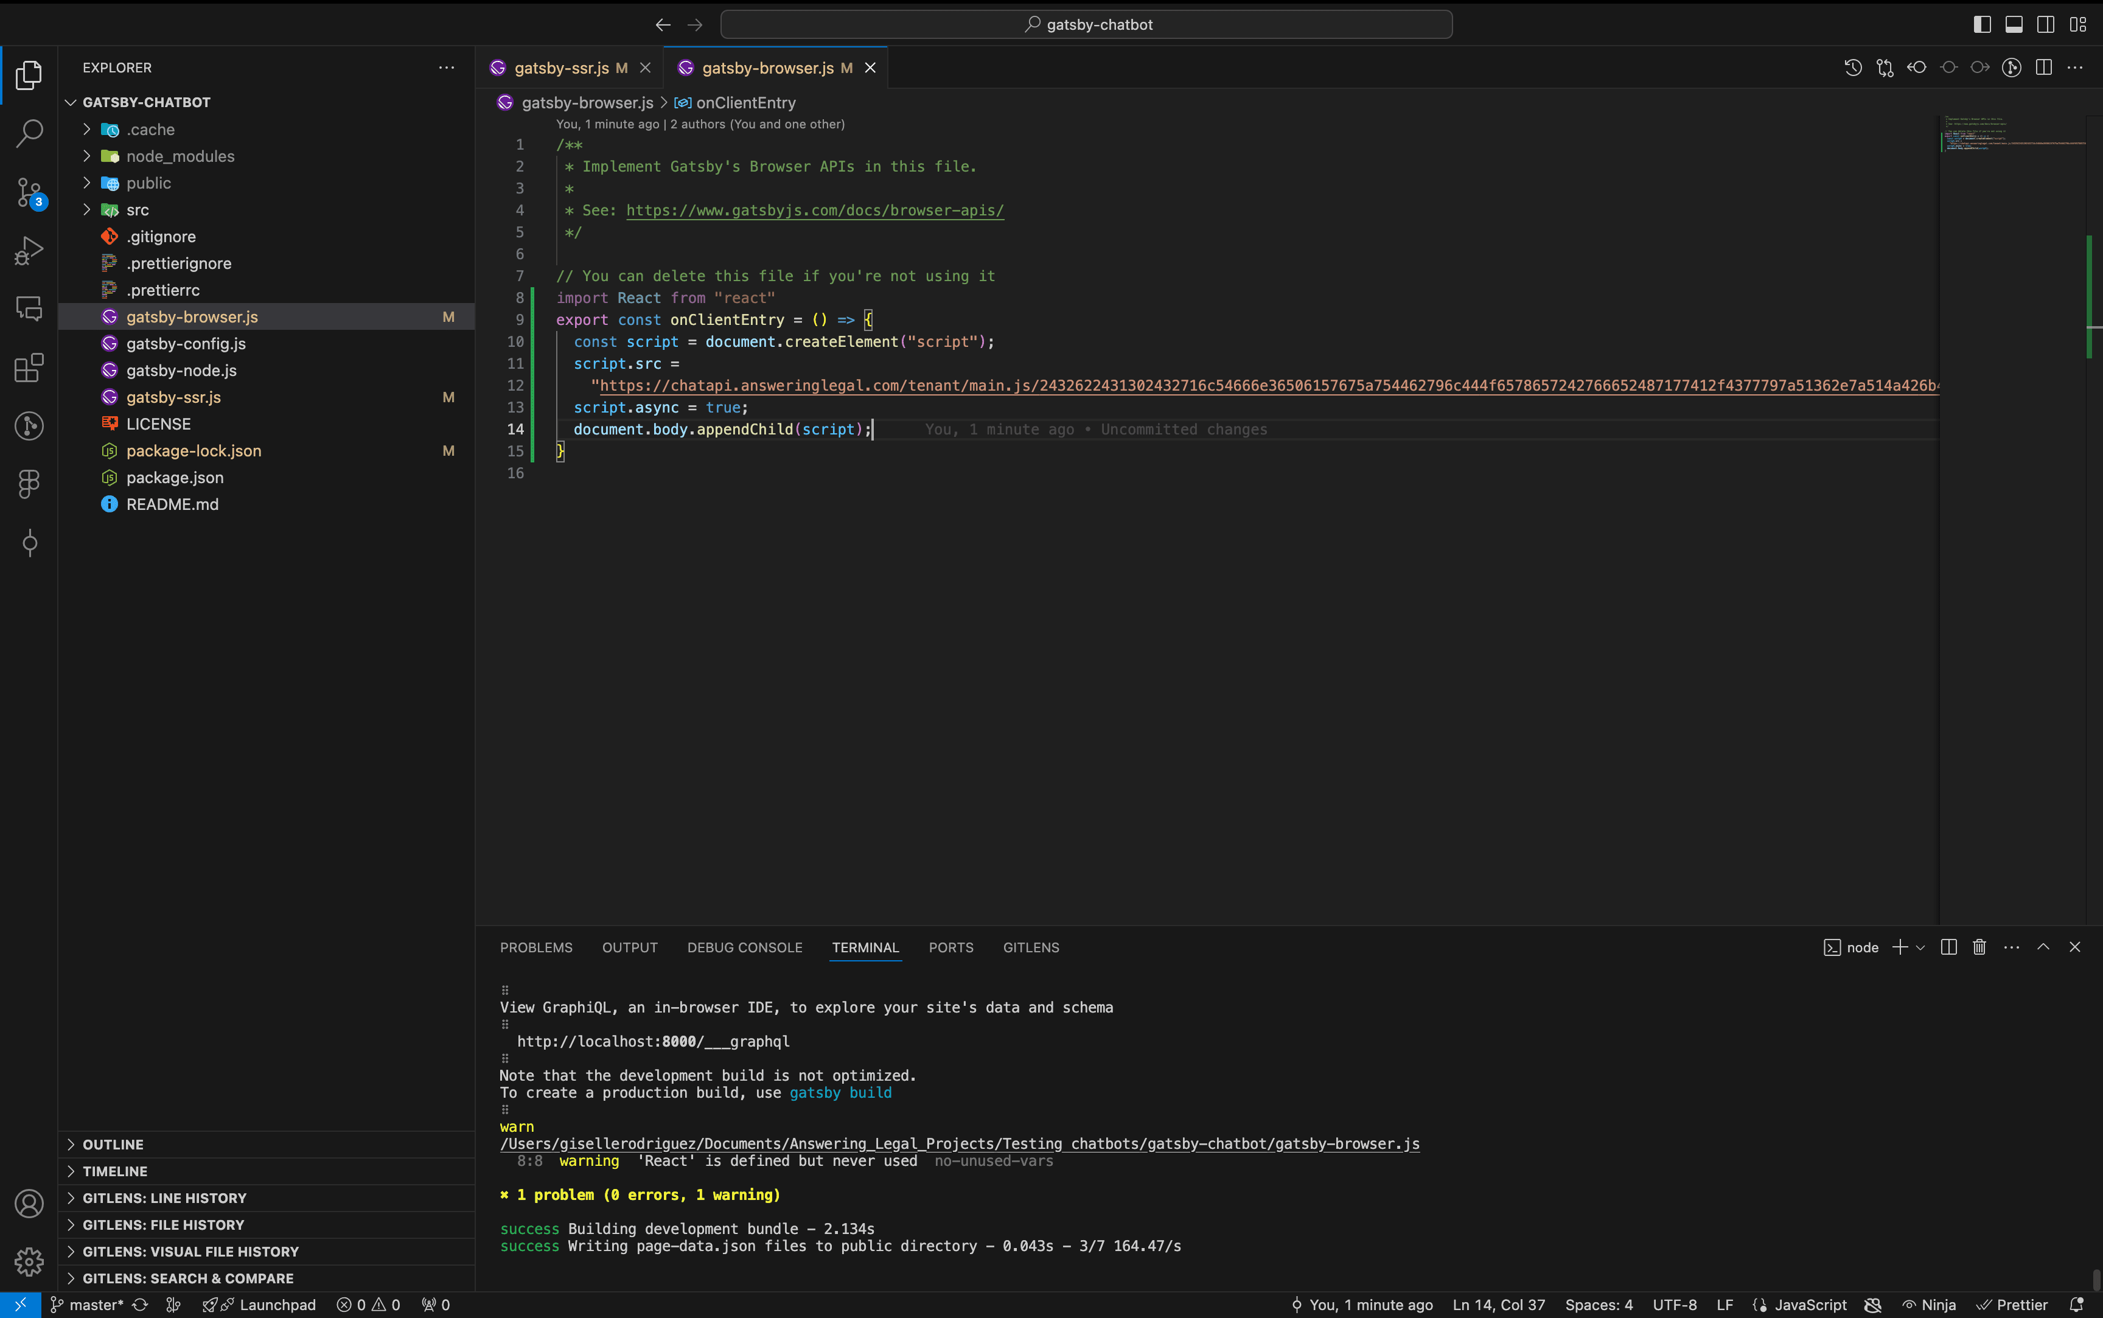Click the gatsby-chatbot command center search box
The image size is (2103, 1318).
(1086, 24)
